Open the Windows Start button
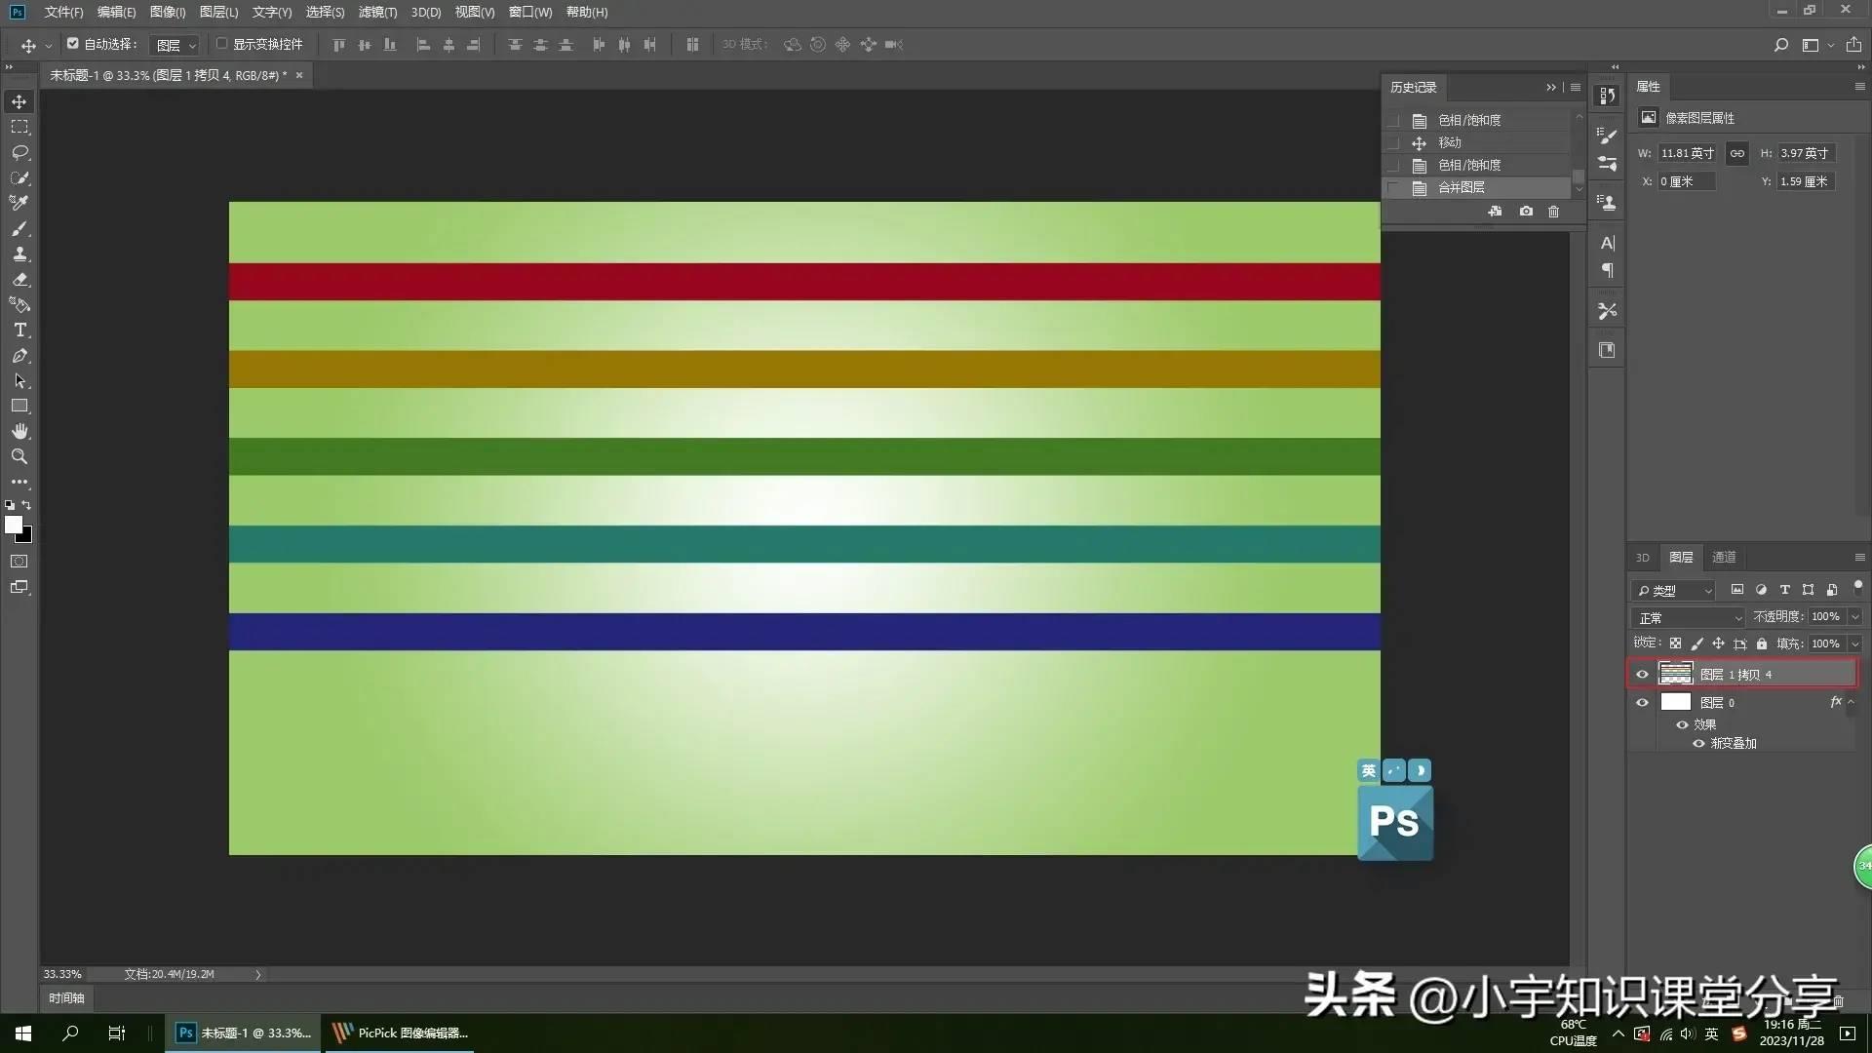Image resolution: width=1872 pixels, height=1053 pixels. click(x=23, y=1033)
